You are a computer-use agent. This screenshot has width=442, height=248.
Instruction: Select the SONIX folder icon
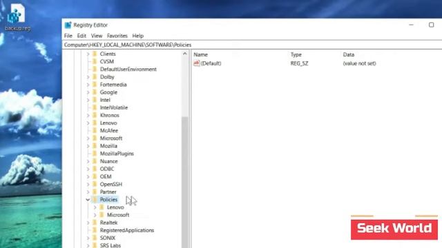[95, 238]
